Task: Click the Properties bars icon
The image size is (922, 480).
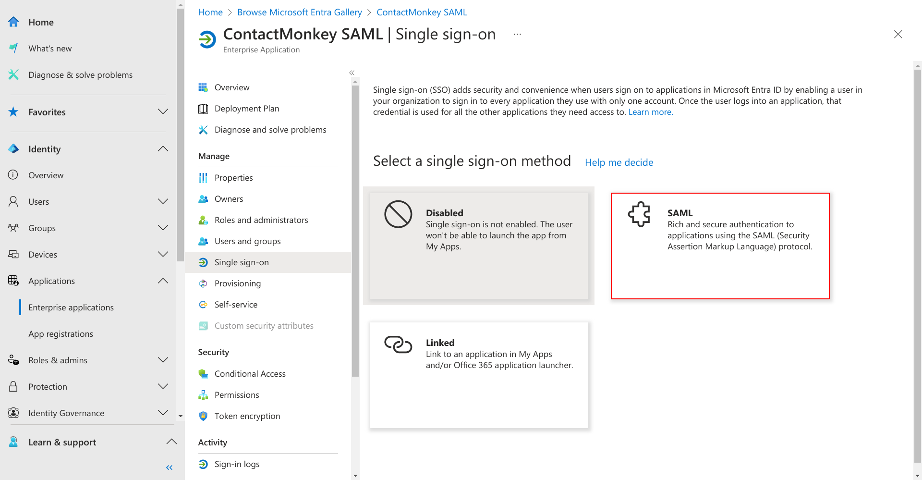Action: tap(203, 178)
